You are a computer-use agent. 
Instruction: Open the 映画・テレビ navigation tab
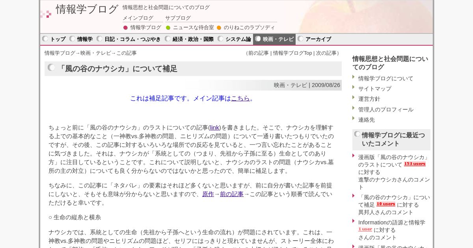(x=274, y=39)
